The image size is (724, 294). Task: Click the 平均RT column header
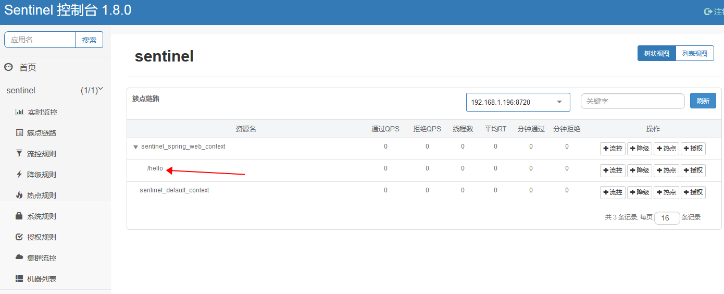495,129
